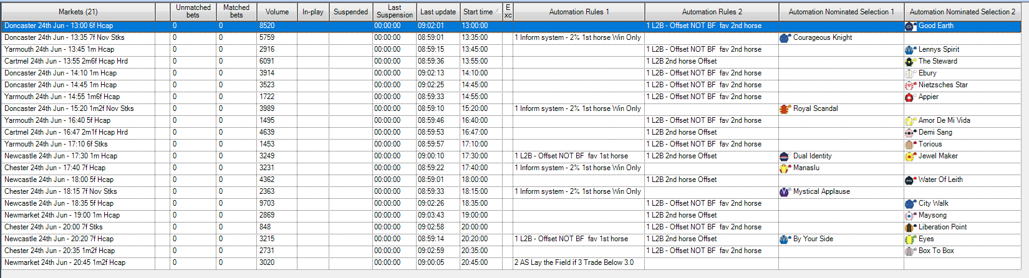Click the Automation Nominated Selection 2 header
The width and height of the screenshot is (1029, 278).
(963, 12)
